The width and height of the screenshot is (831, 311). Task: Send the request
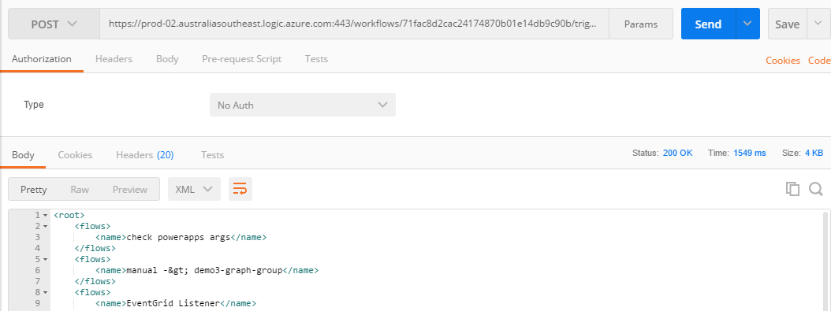pos(708,24)
